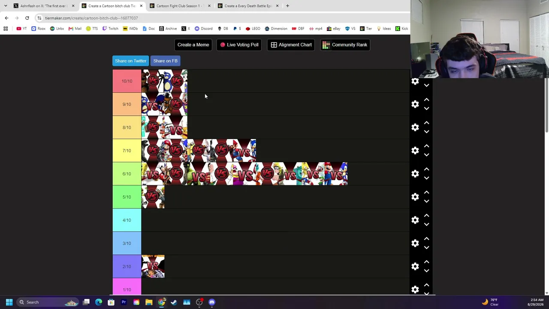Open Premiere Pro from the taskbar
The width and height of the screenshot is (549, 309).
click(124, 302)
